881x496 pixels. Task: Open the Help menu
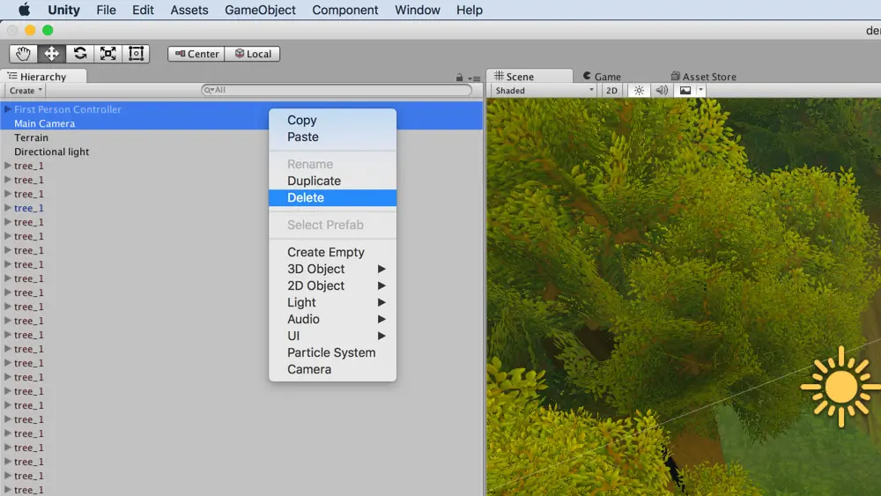tap(470, 10)
